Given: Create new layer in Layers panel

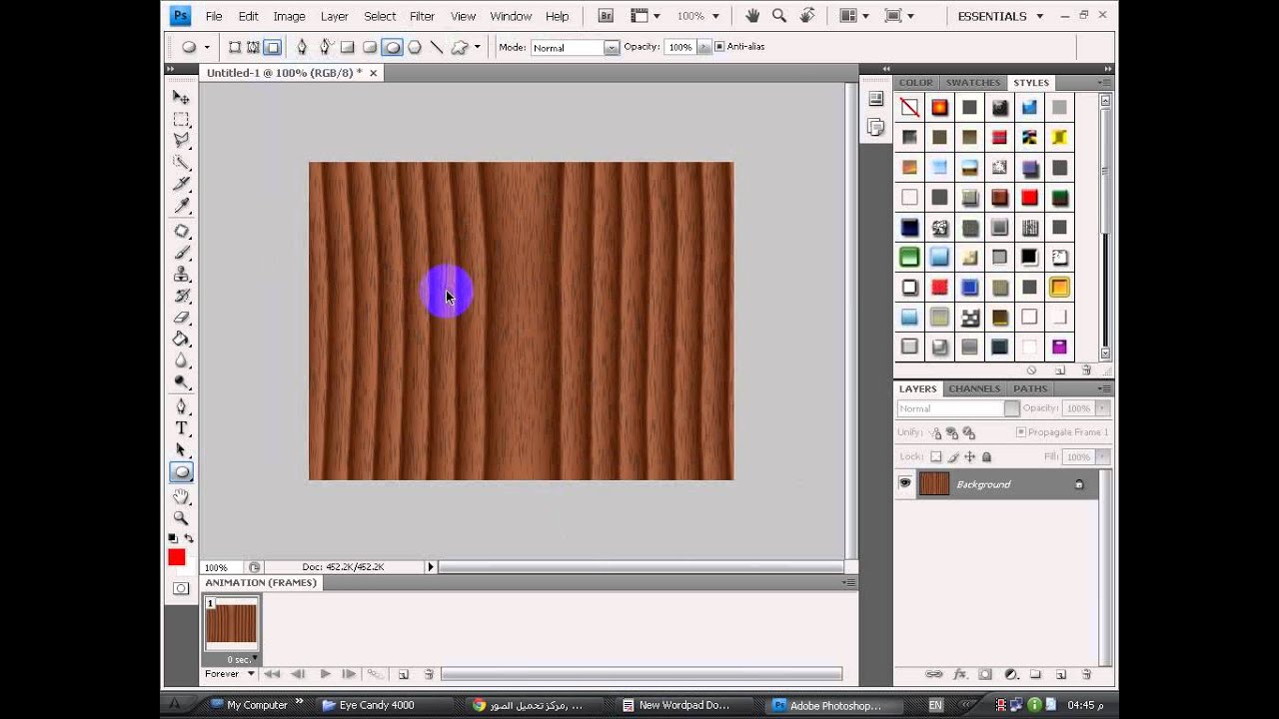Looking at the screenshot, I should (1061, 675).
